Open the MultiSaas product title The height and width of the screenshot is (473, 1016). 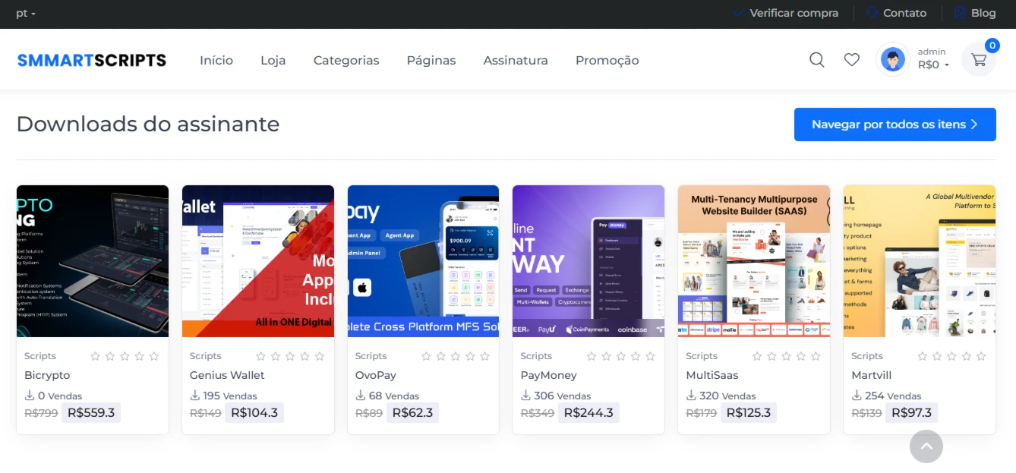point(712,375)
